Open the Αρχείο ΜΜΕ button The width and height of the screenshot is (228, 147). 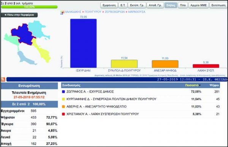(x=198, y=5)
